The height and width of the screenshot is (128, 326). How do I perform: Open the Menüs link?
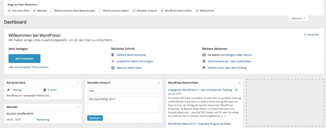(x=247, y=55)
